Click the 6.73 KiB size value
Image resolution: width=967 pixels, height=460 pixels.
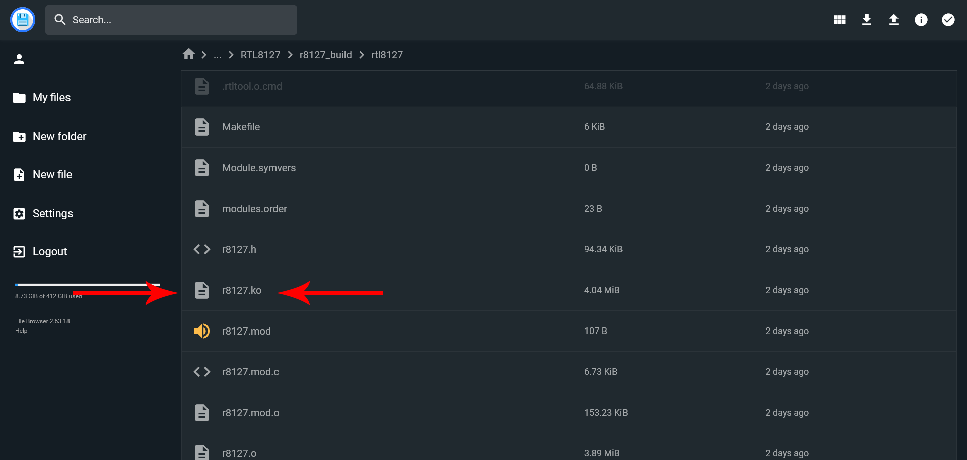coord(601,372)
